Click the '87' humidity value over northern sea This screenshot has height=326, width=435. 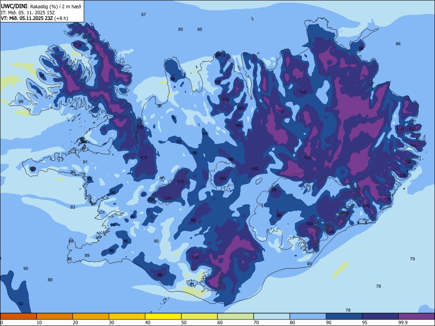click(x=144, y=15)
